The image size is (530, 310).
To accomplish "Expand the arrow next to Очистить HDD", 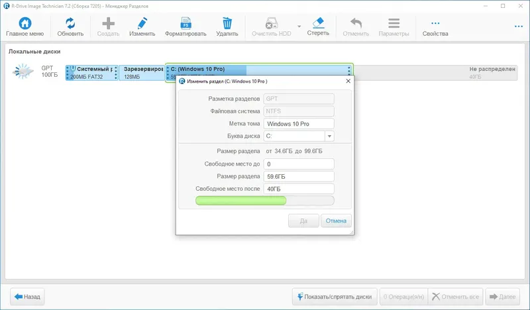I will [299, 26].
